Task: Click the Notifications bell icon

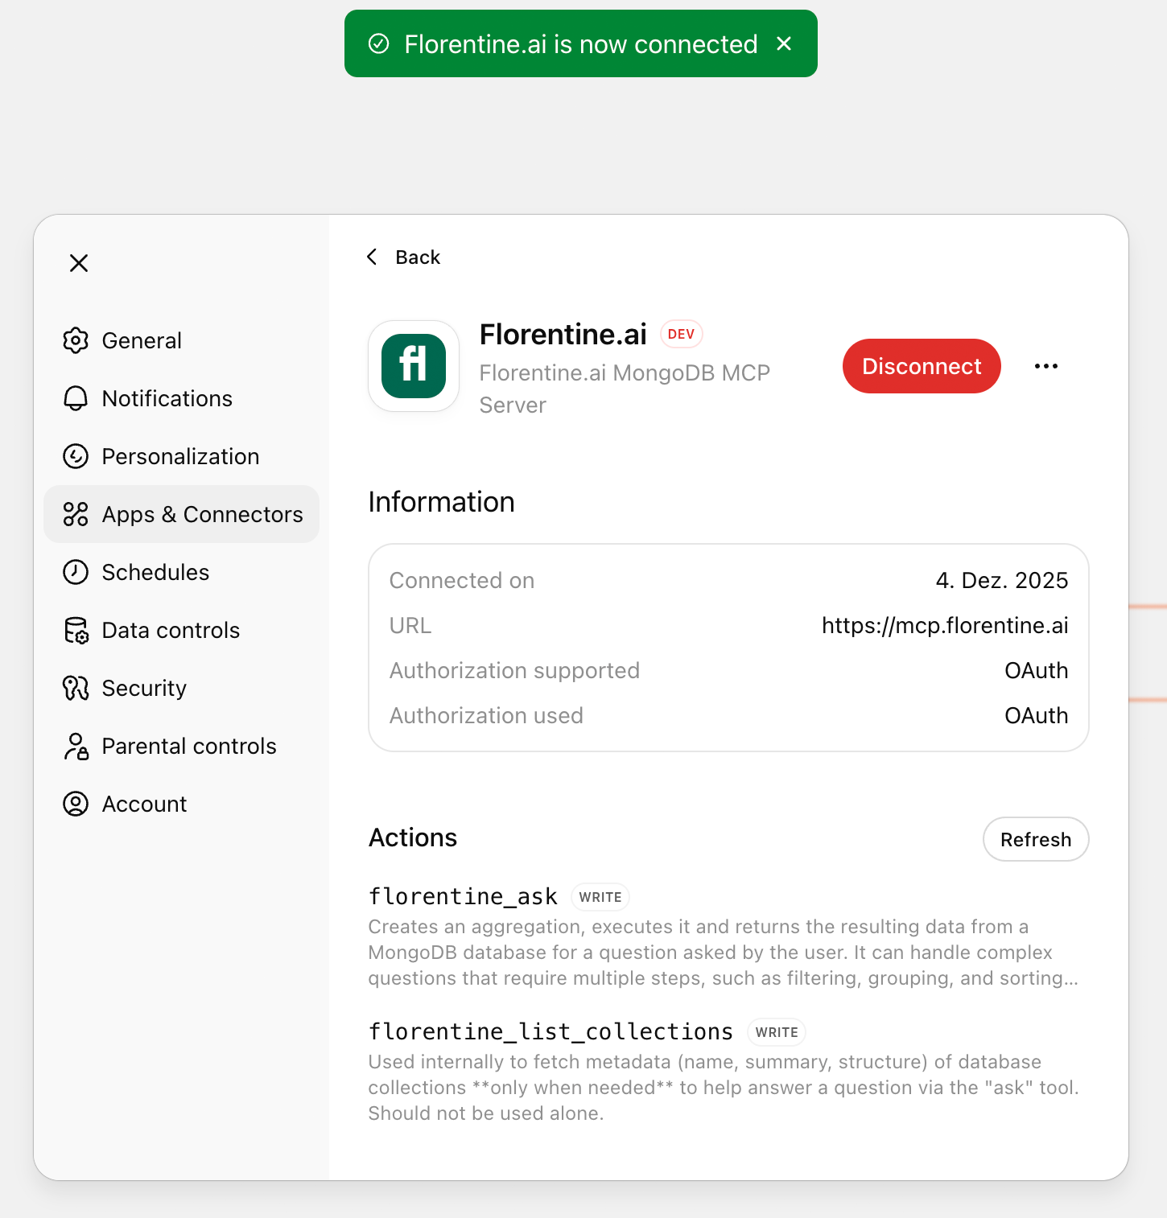Action: (x=76, y=398)
